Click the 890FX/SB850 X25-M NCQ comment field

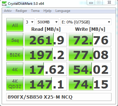point(59,97)
